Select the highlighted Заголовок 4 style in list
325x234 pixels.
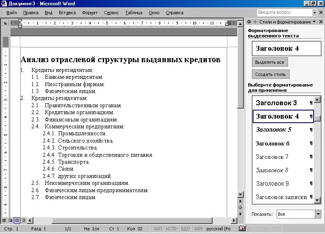[x=283, y=116]
